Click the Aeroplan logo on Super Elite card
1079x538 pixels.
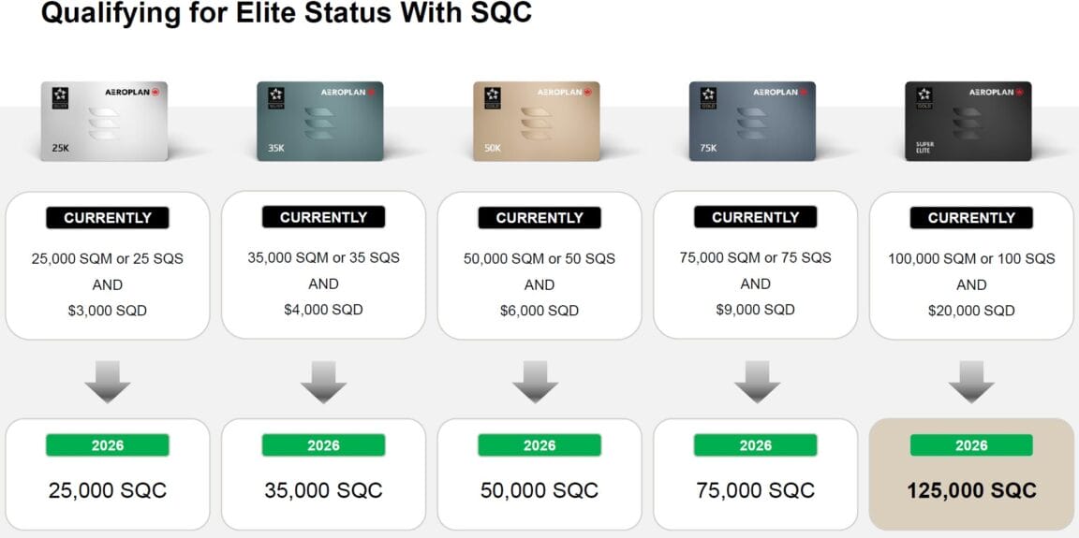pos(997,92)
